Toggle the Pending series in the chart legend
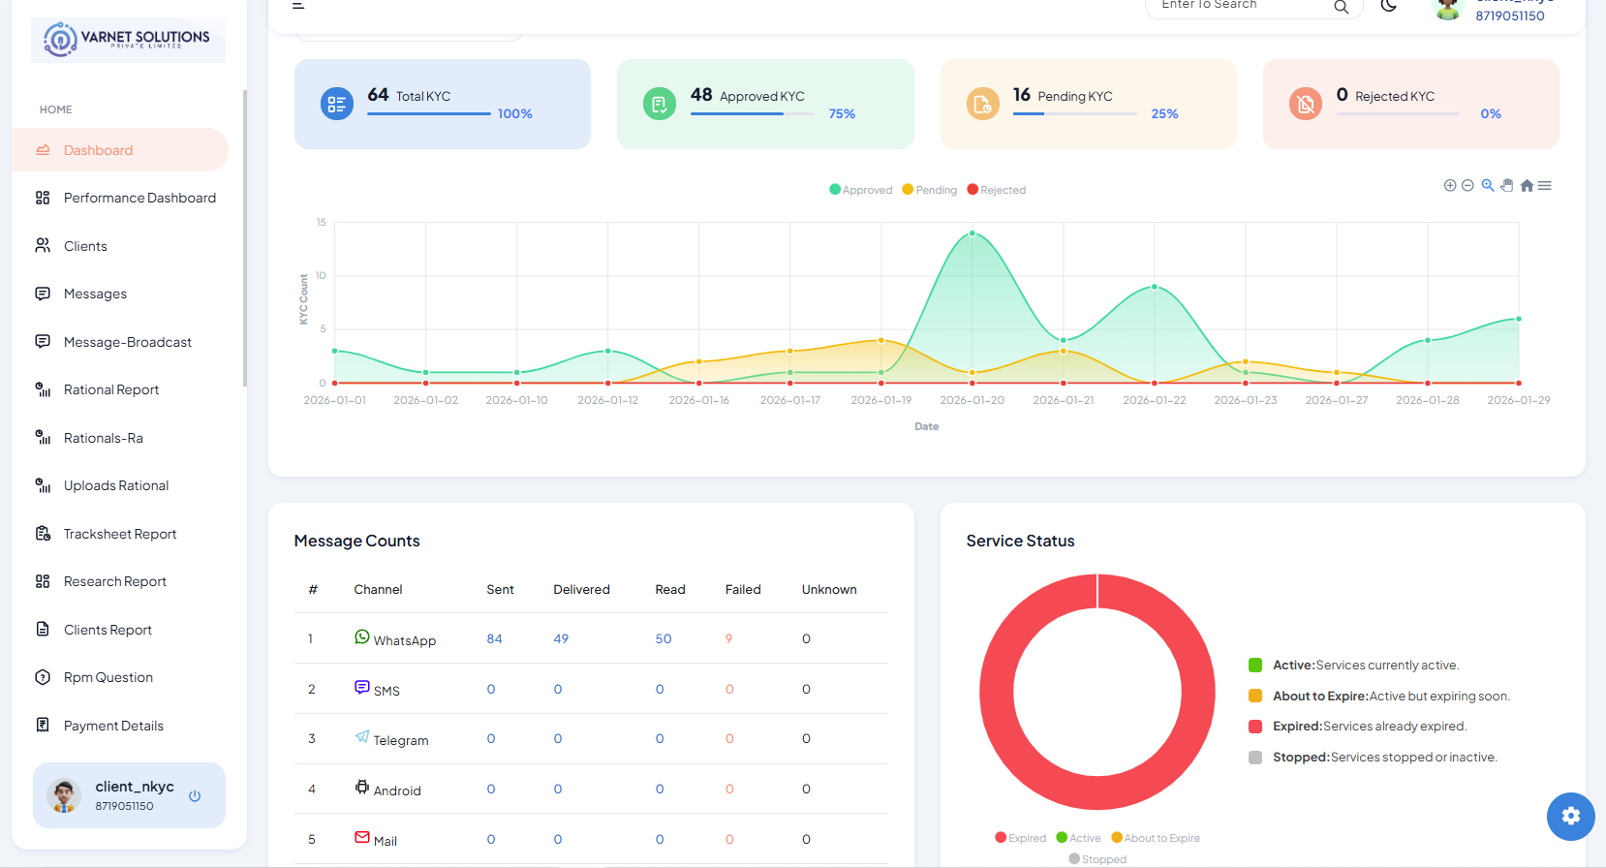This screenshot has height=868, width=1606. click(x=929, y=190)
